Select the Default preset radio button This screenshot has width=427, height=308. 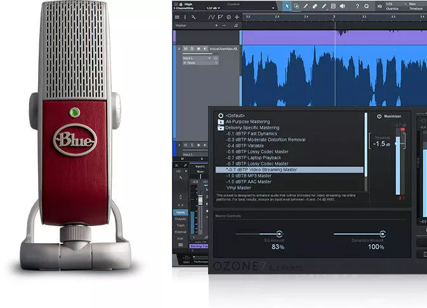point(221,116)
